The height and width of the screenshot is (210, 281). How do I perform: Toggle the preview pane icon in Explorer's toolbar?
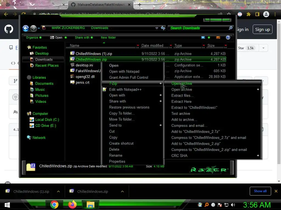(218, 37)
